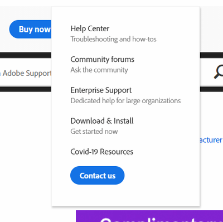
Task: Click empty top margin above Help Center
Action: 125,15
